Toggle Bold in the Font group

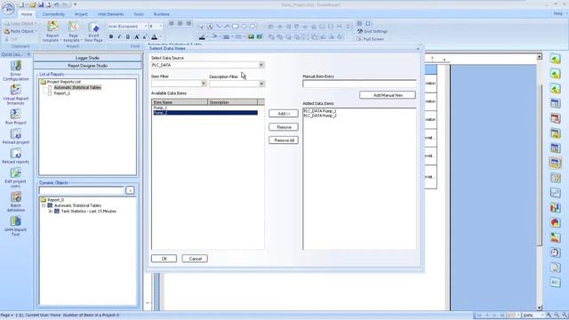click(111, 36)
